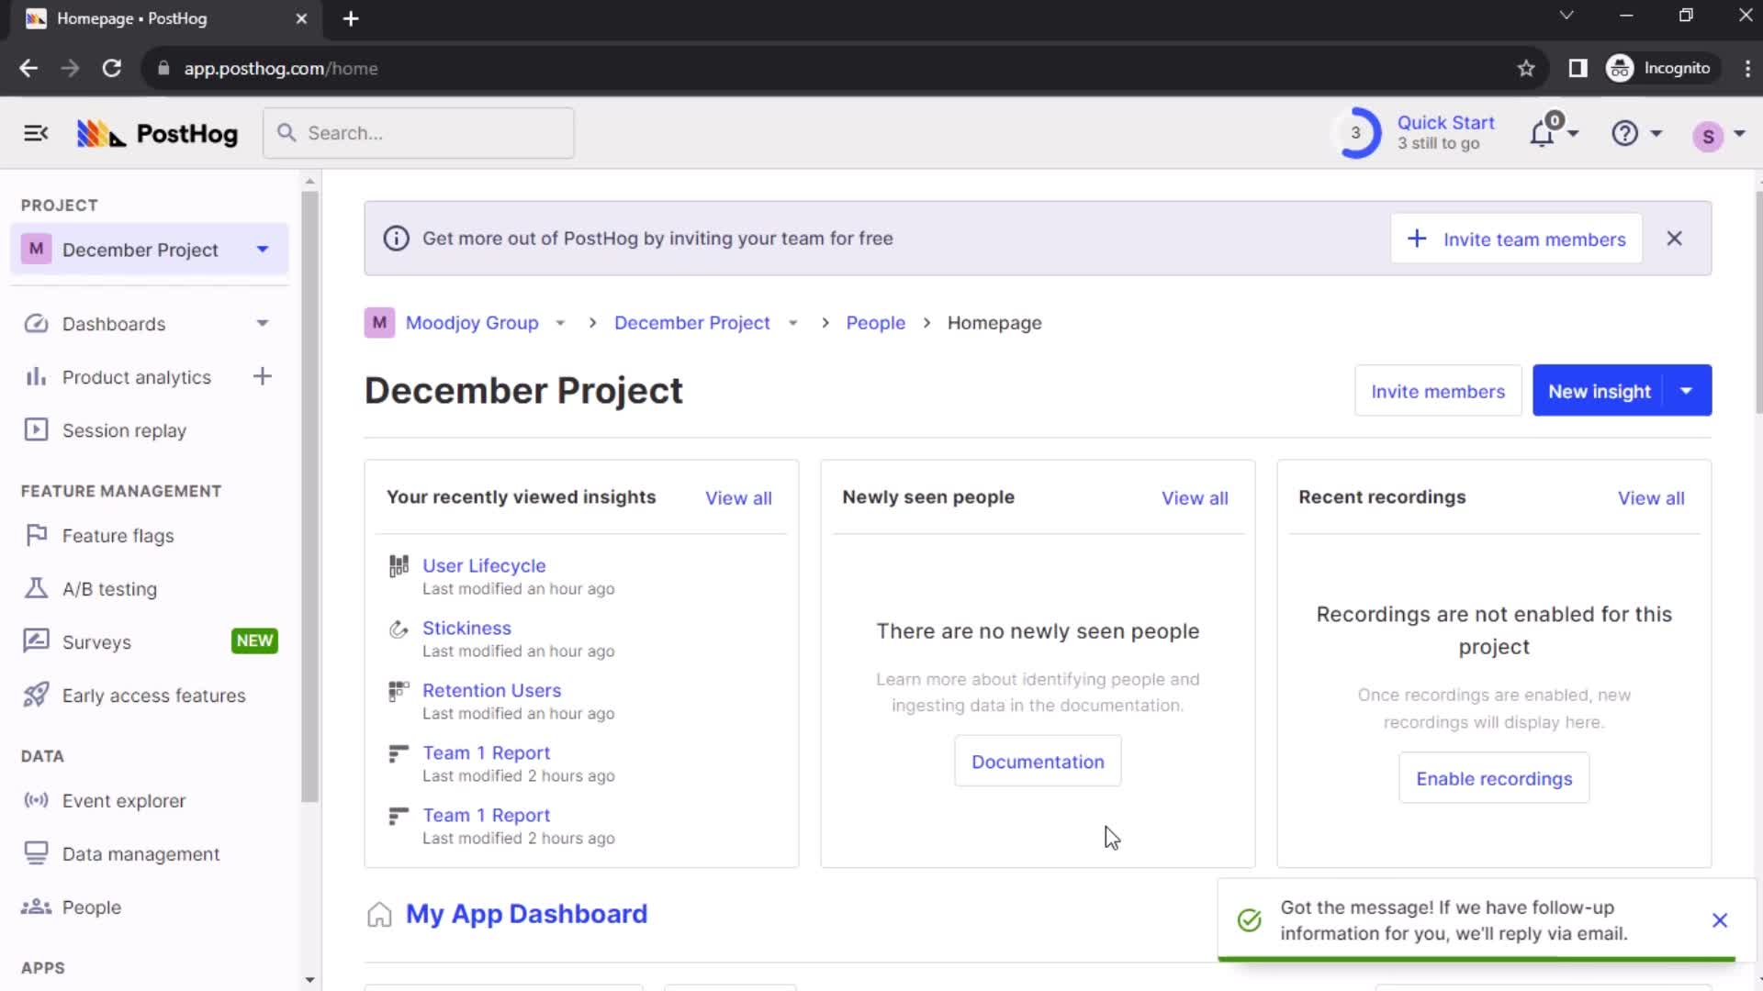This screenshot has height=991, width=1763.
Task: Enable recordings for this project
Action: (x=1494, y=778)
